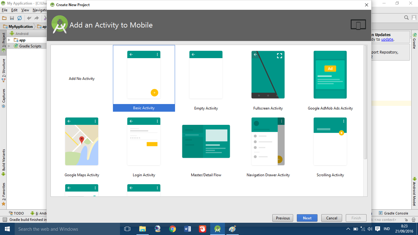Click the Next button
The width and height of the screenshot is (418, 235).
pos(307,218)
